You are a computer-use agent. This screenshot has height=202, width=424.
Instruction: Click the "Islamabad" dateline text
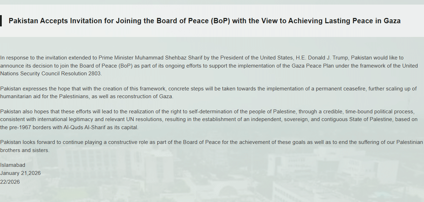tap(13, 165)
